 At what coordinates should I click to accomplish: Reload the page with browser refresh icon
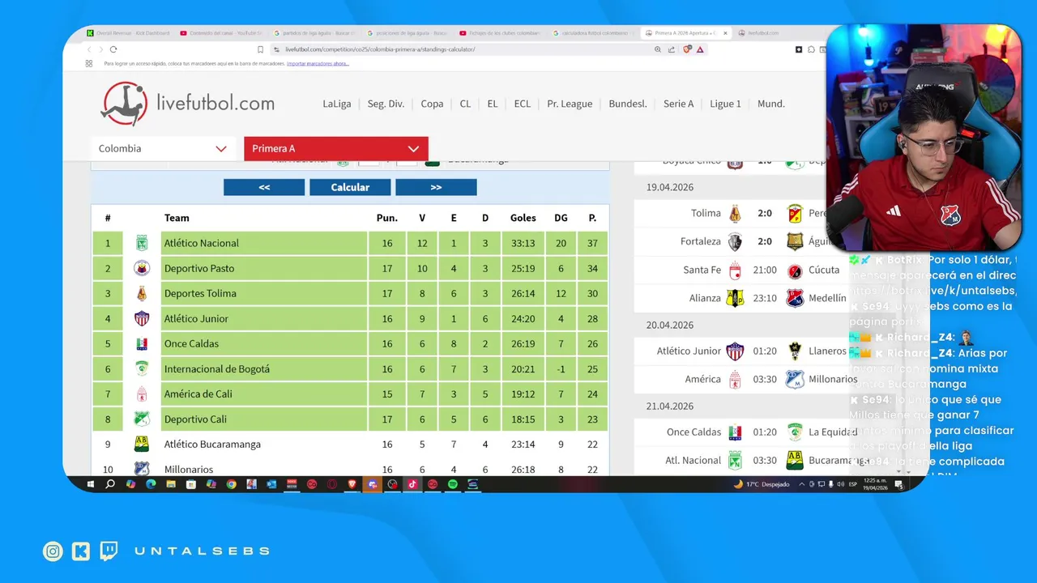click(x=113, y=49)
